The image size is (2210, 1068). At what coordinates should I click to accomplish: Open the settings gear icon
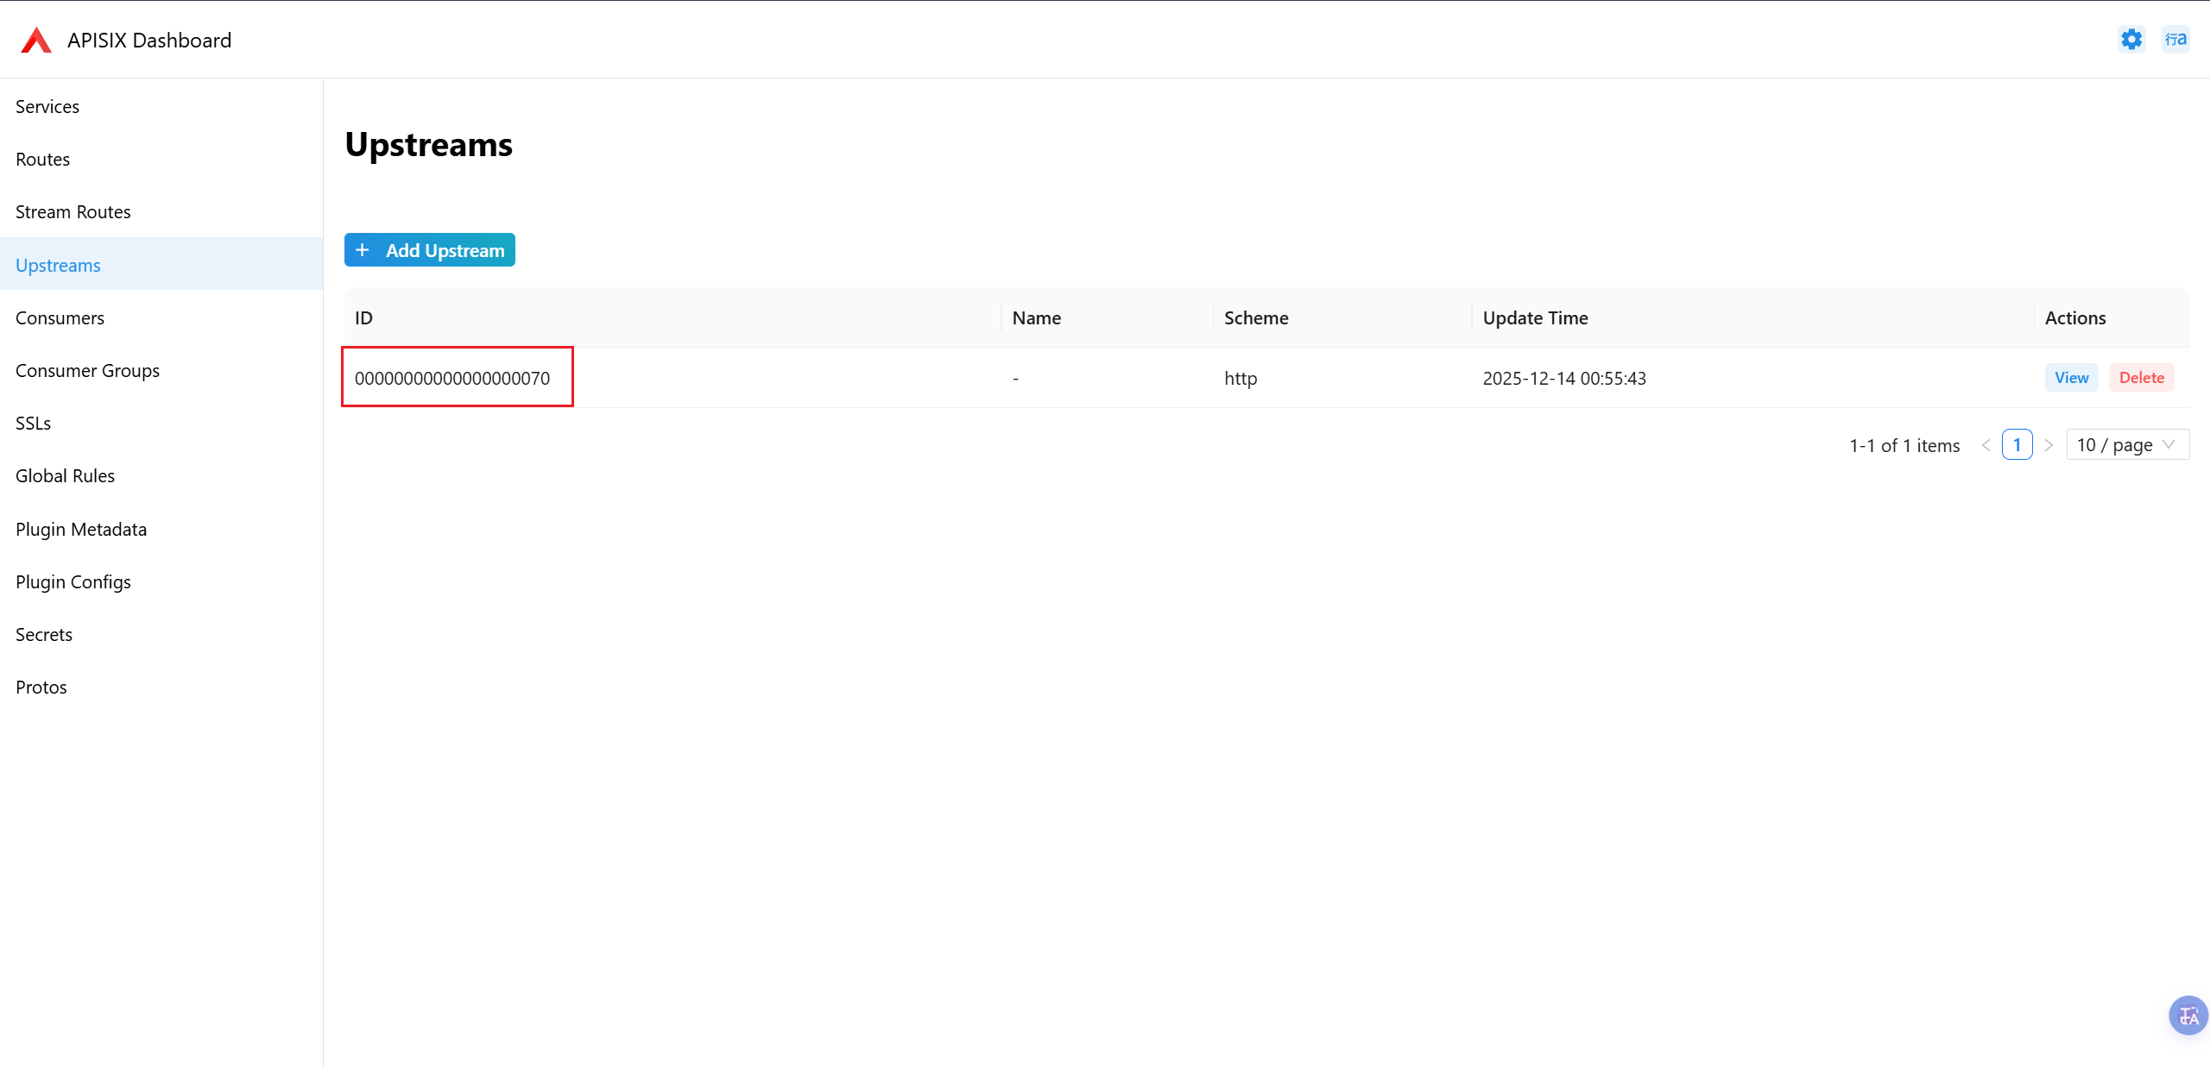point(2131,40)
